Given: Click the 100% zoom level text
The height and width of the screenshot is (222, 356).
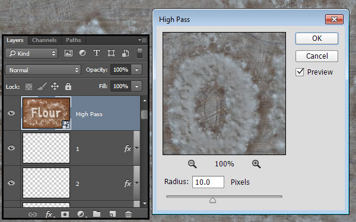Looking at the screenshot, I should click(224, 164).
